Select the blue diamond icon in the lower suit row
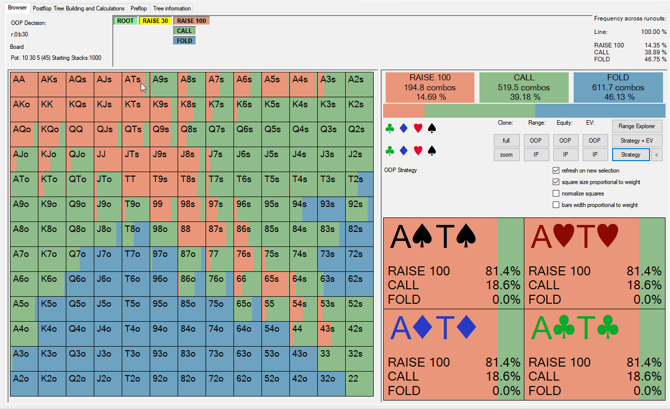 (x=404, y=150)
